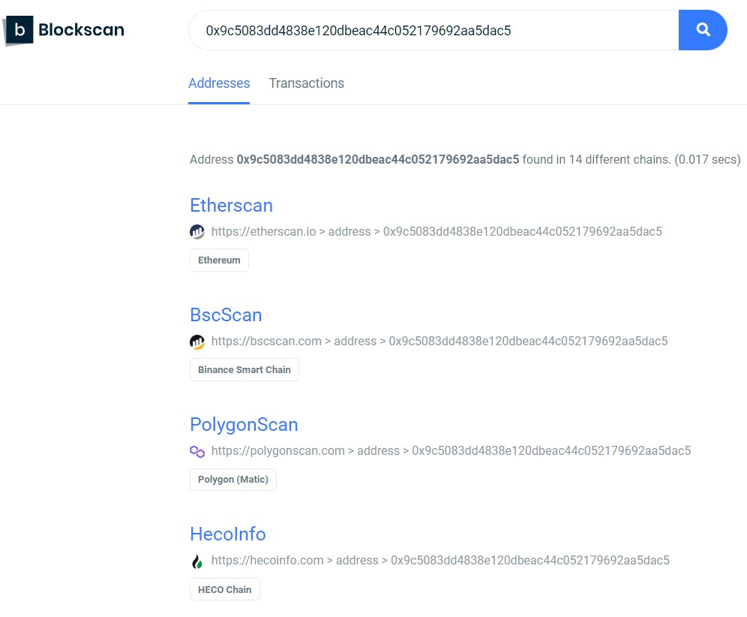Click the BscScan favicon icon
747x617 pixels.
[x=197, y=342]
